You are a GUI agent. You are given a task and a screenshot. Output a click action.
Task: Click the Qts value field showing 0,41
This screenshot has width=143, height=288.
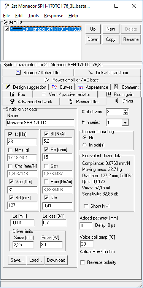pos(57,206)
